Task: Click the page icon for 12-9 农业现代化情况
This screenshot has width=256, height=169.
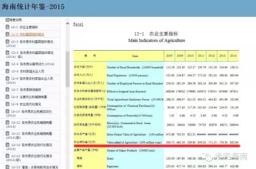Action: (7, 104)
